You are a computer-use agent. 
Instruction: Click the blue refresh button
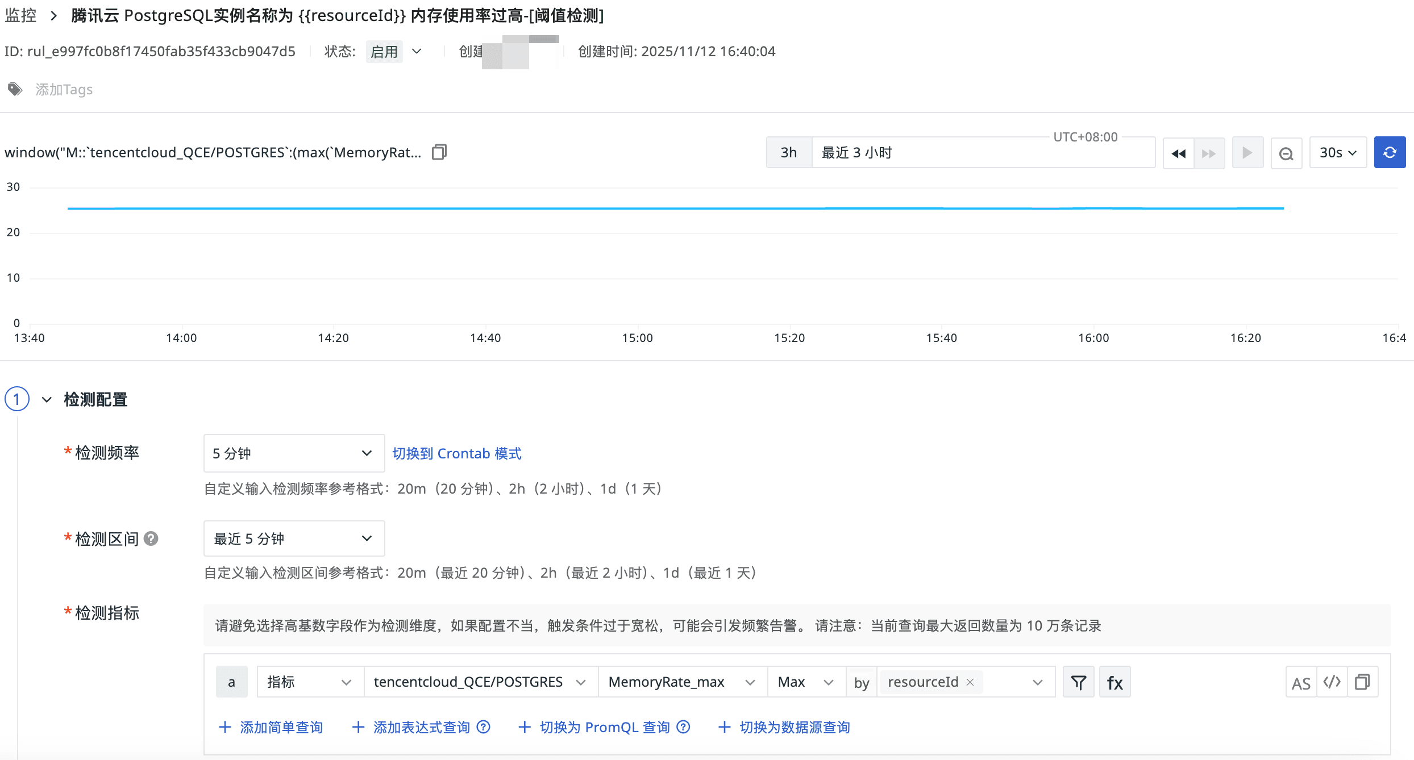pos(1390,152)
